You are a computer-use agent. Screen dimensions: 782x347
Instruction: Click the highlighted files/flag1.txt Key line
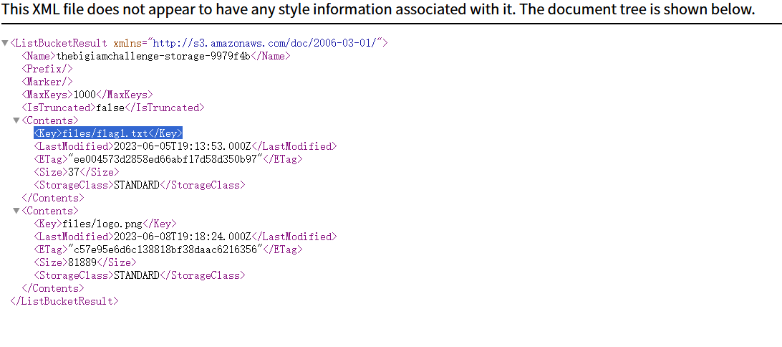(108, 133)
